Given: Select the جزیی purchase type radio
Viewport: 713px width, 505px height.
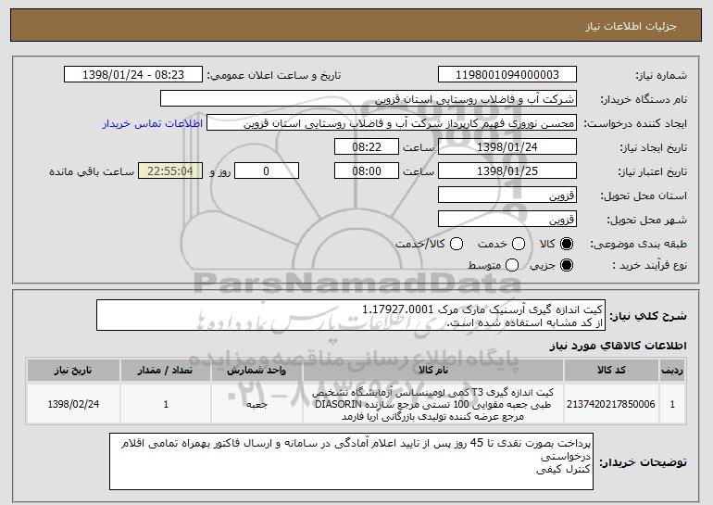Looking at the screenshot, I should (x=567, y=265).
